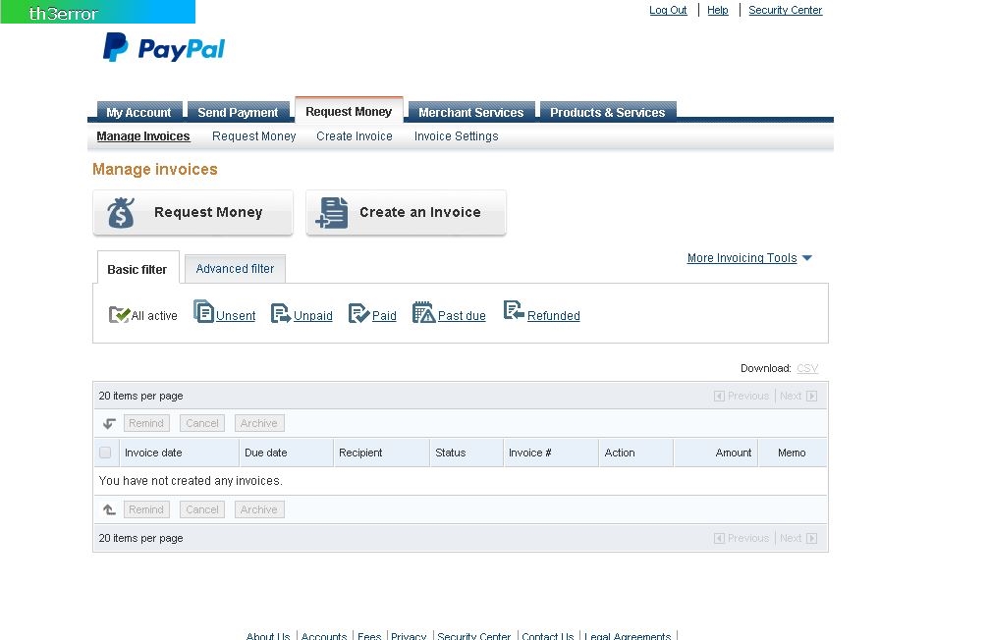Toggle the select-all invoices checkbox

(x=105, y=453)
